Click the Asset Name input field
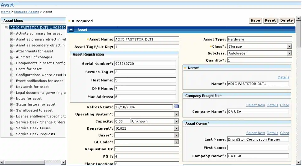Viewport: 302px width, 166px height. tap(147, 40)
